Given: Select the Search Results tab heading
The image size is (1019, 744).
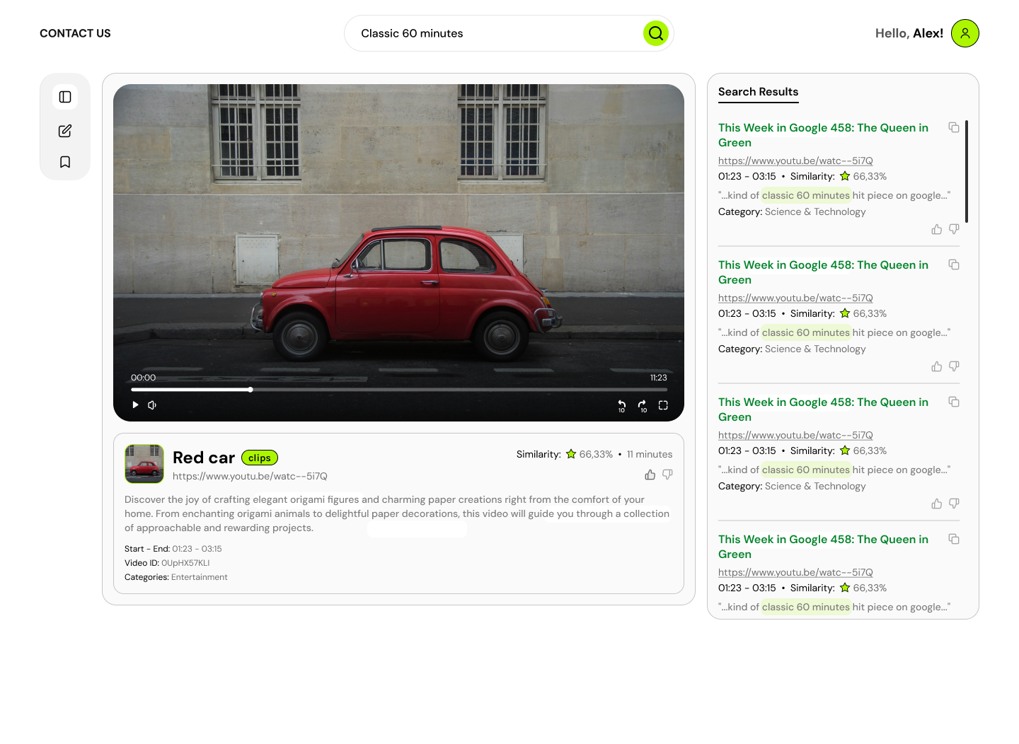Looking at the screenshot, I should point(758,92).
